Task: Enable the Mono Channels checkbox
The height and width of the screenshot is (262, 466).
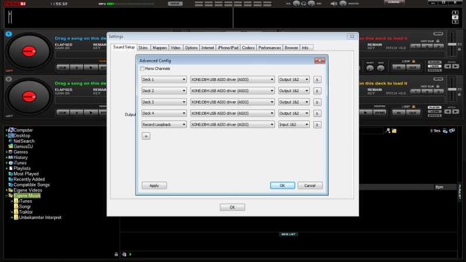Action: coord(142,69)
